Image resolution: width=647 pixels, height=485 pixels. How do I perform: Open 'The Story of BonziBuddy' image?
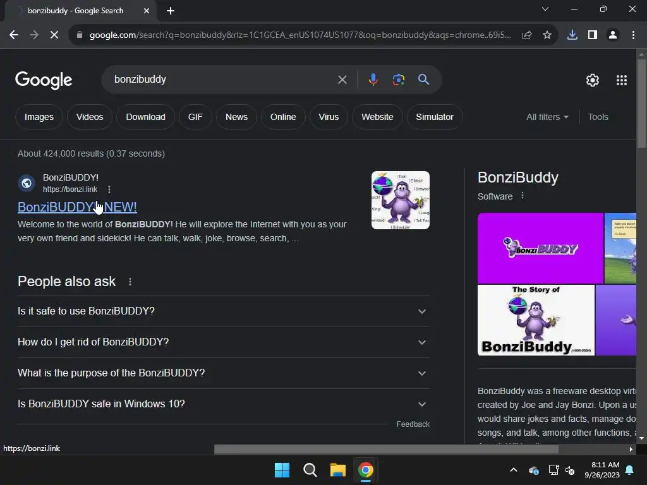[x=536, y=320]
